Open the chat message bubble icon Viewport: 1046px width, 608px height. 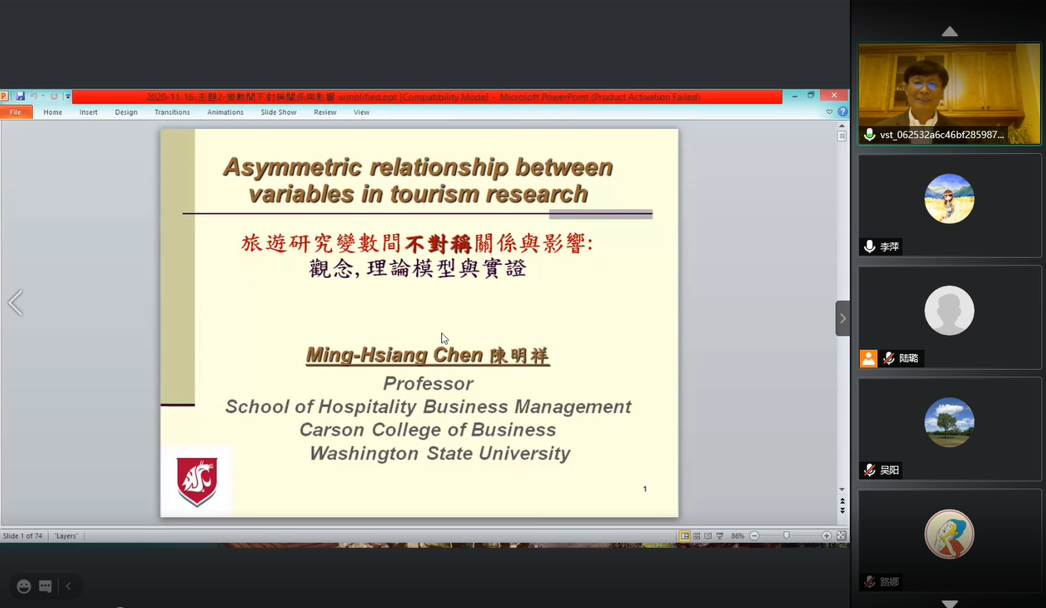click(46, 586)
